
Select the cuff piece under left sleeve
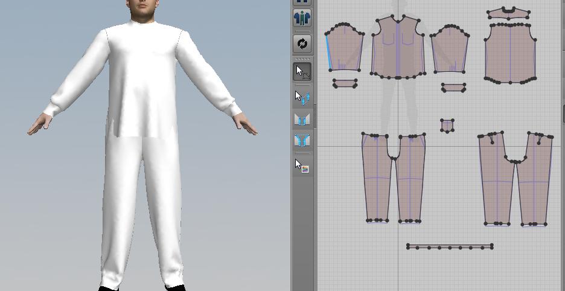pos(345,84)
